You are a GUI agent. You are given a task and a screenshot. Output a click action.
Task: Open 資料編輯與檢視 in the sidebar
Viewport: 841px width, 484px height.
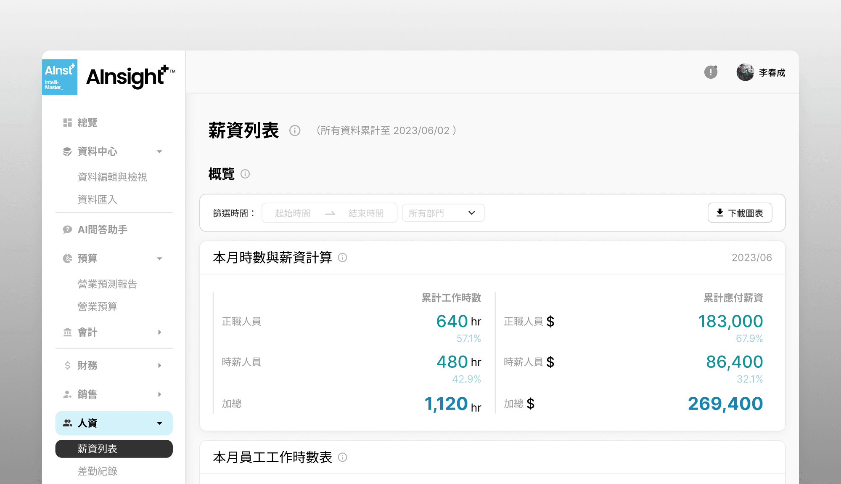coord(112,177)
